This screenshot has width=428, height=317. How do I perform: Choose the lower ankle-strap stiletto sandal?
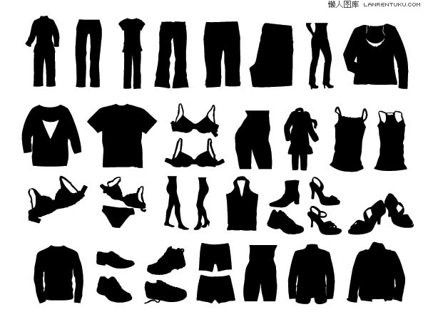click(x=325, y=220)
